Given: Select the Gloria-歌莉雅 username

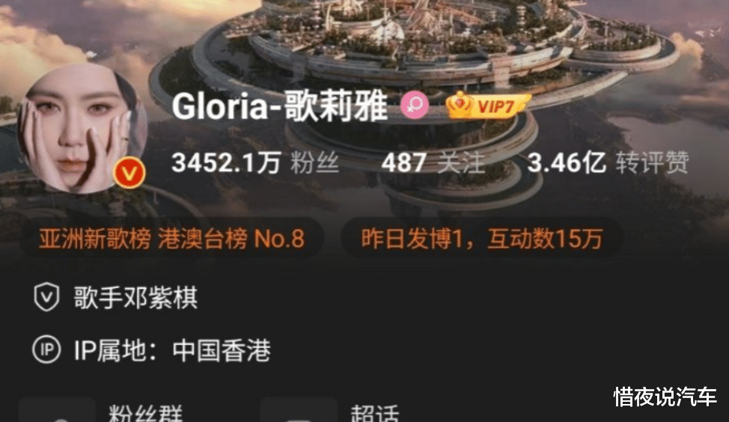Looking at the screenshot, I should tap(279, 105).
